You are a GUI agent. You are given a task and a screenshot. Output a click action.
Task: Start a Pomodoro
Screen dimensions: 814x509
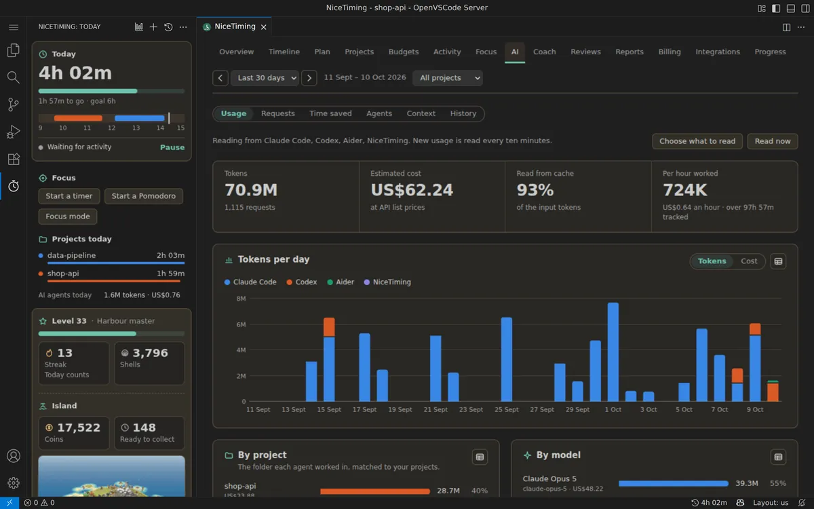[x=144, y=196]
